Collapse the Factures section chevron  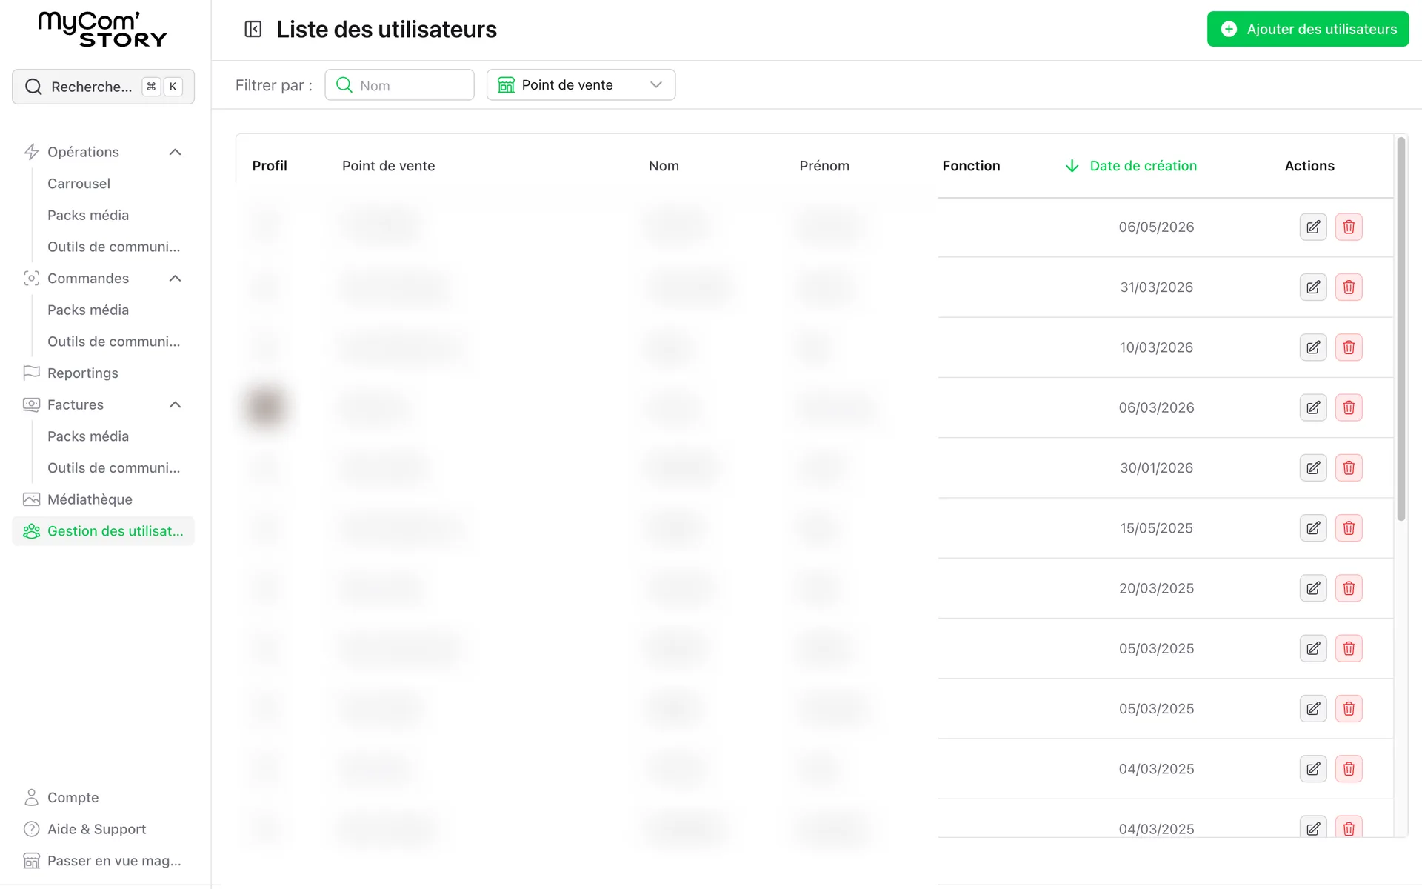(176, 404)
